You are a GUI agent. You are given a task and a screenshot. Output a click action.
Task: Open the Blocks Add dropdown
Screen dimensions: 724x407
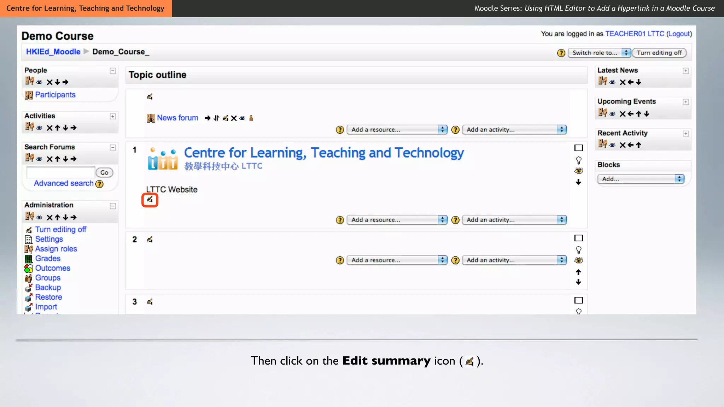[641, 179]
